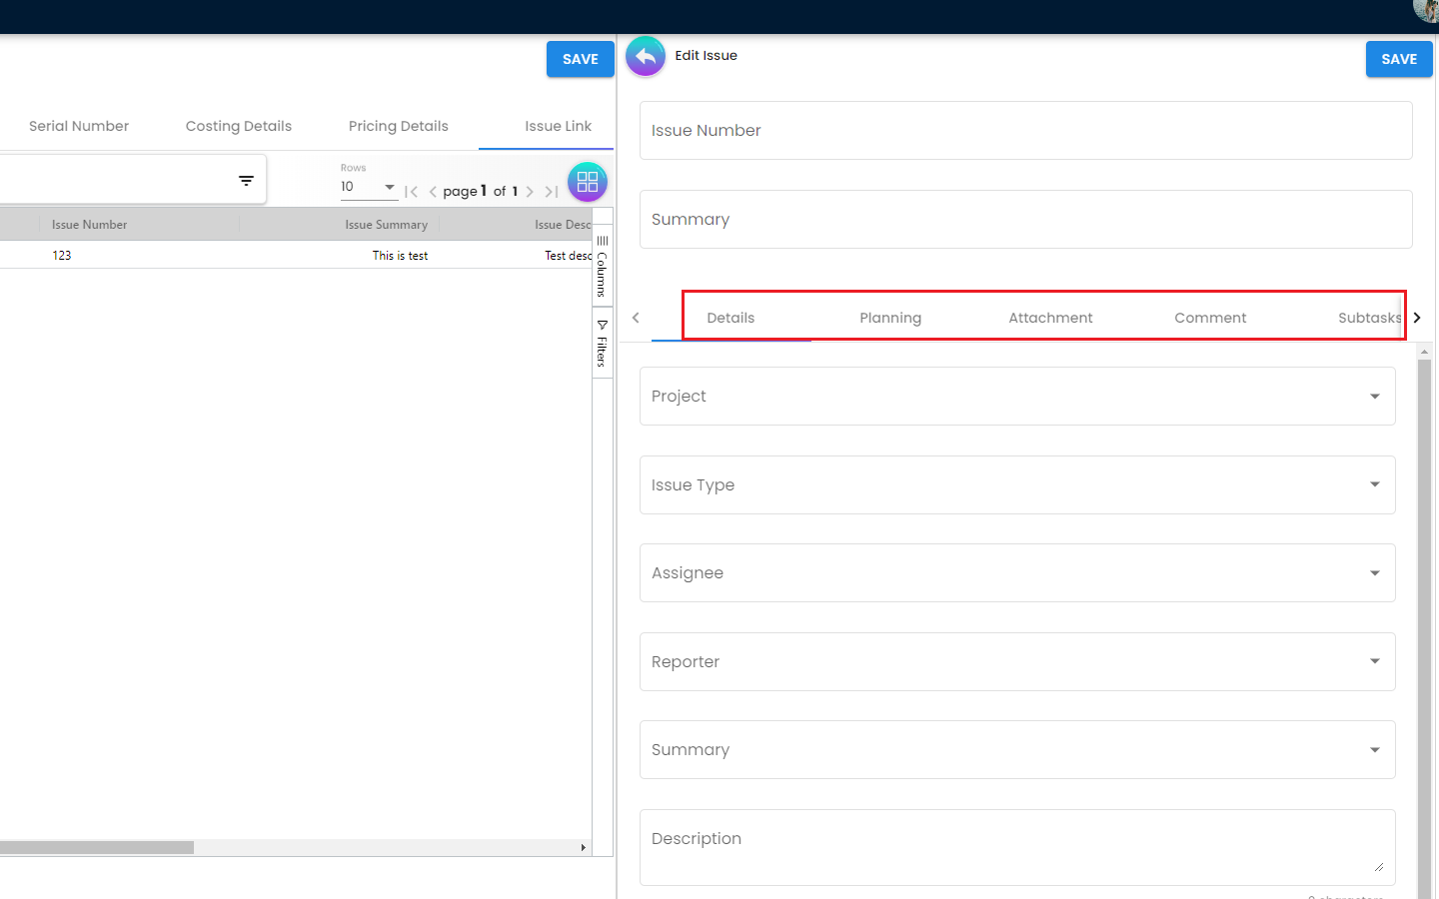Open the grid layout view icon
Image resolution: width=1439 pixels, height=899 pixels.
click(x=588, y=182)
